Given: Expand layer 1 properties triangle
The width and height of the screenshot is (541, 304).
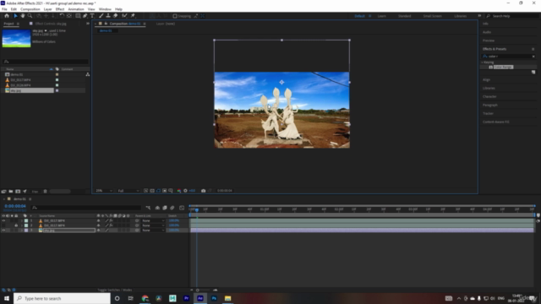Looking at the screenshot, I should 22,220.
